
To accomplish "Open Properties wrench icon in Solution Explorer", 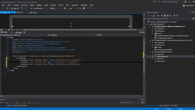I will pyautogui.click(x=174, y=16).
